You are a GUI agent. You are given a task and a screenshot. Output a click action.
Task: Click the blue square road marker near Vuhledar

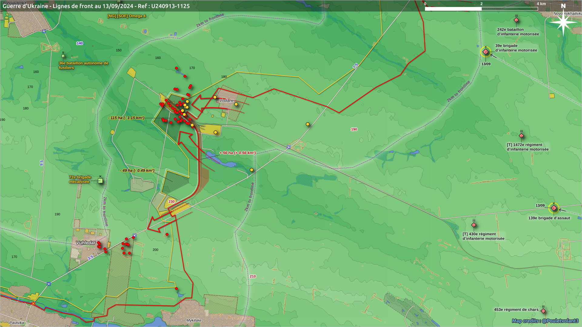pyautogui.click(x=135, y=235)
